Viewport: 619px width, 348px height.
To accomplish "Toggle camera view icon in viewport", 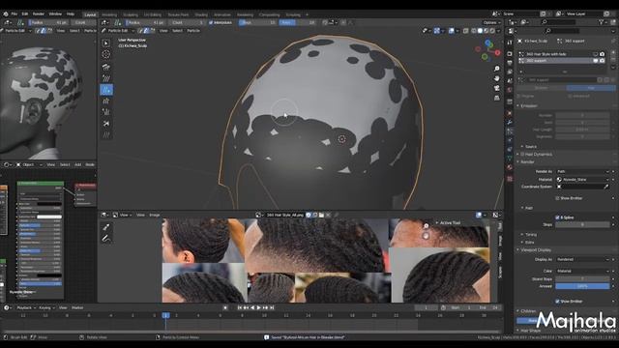I will point(496,88).
